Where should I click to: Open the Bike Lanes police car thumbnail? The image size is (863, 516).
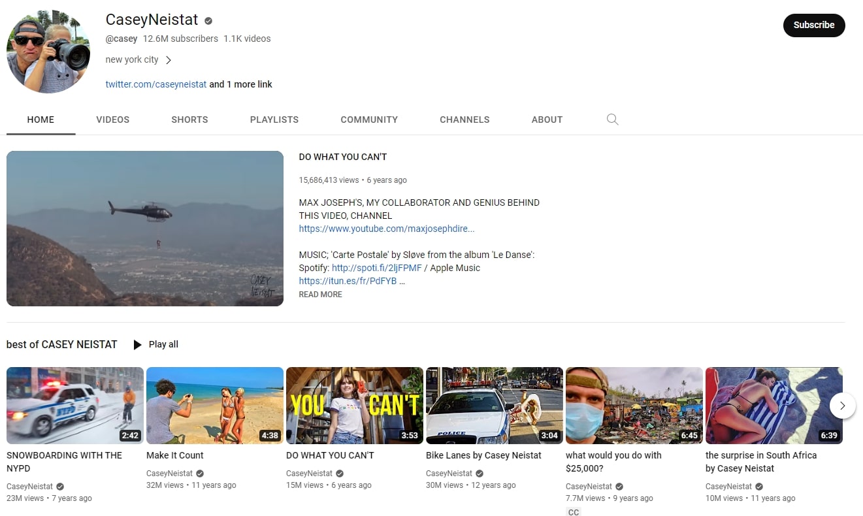click(495, 406)
